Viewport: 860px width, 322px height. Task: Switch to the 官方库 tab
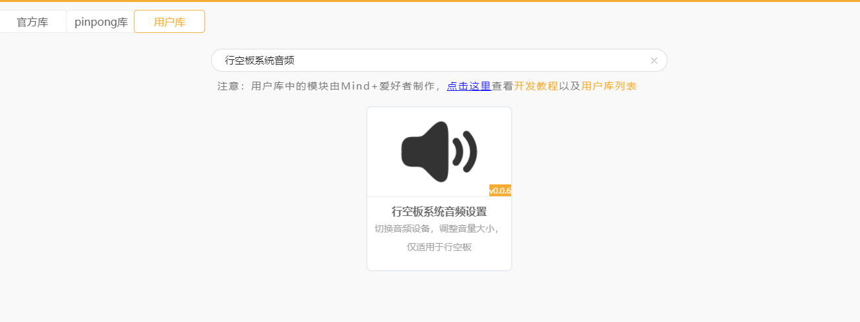click(33, 22)
